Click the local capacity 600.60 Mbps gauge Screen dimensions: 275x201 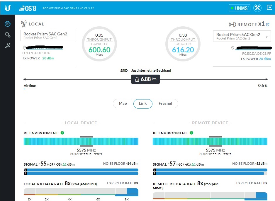pos(99,44)
